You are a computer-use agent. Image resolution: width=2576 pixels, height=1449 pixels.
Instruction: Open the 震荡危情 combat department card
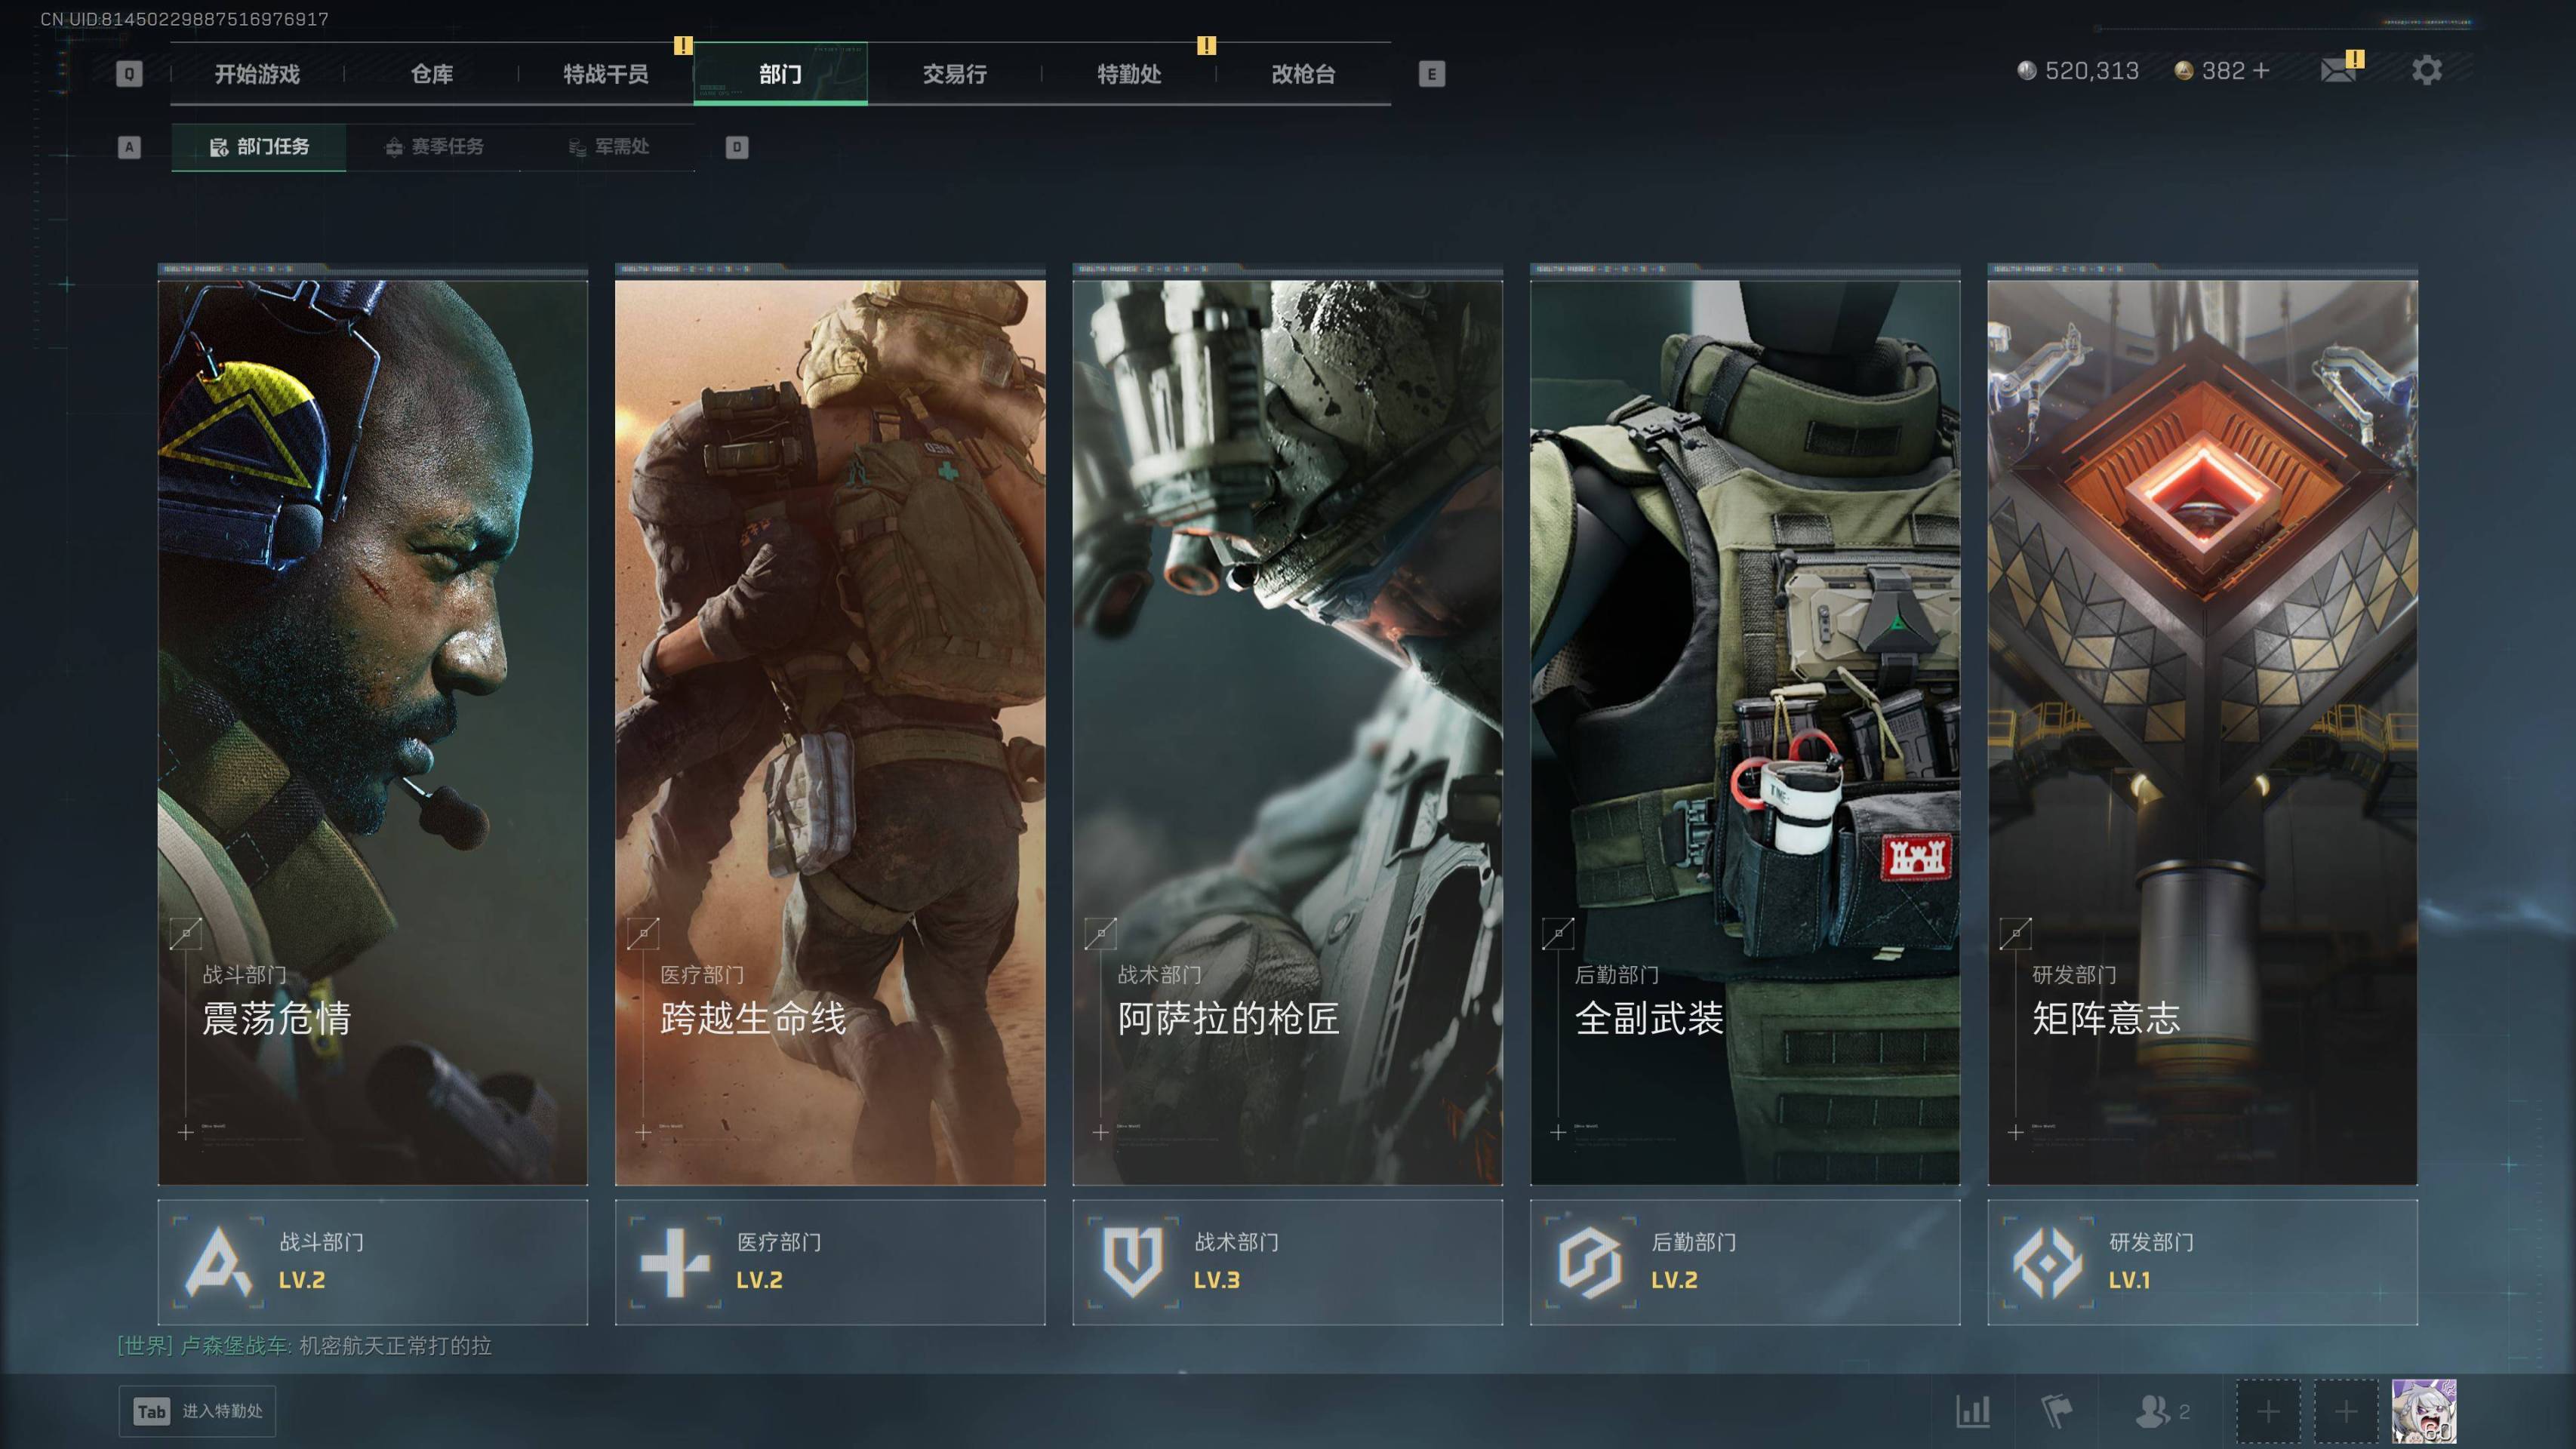point(372,730)
